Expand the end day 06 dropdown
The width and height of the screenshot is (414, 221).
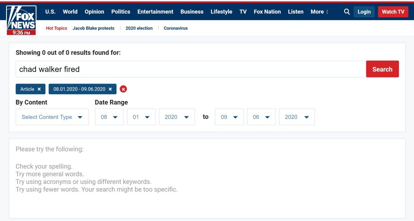click(261, 117)
